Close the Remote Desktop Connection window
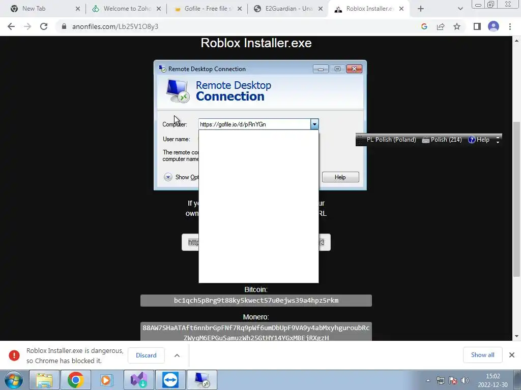The height and width of the screenshot is (390, 521). 354,69
